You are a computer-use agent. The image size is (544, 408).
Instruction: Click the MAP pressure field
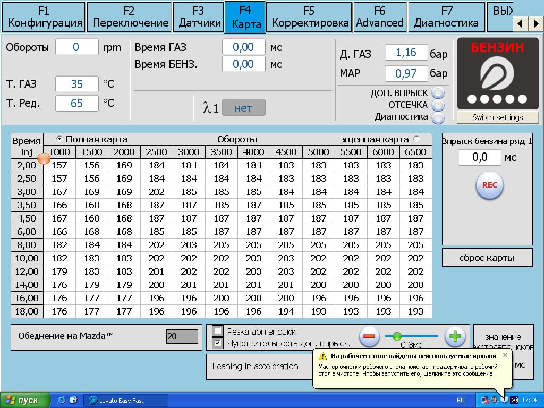click(406, 73)
